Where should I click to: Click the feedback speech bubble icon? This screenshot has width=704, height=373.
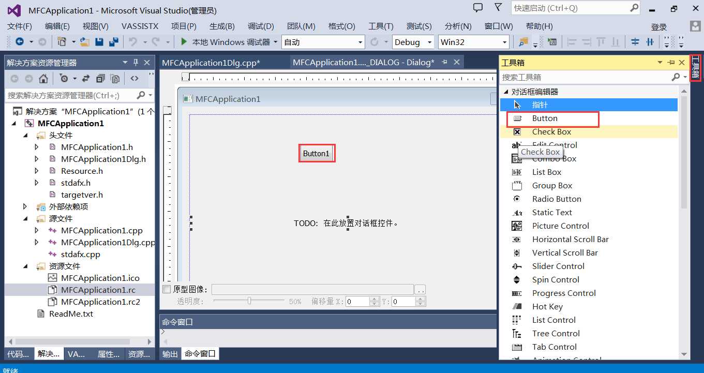pos(478,8)
